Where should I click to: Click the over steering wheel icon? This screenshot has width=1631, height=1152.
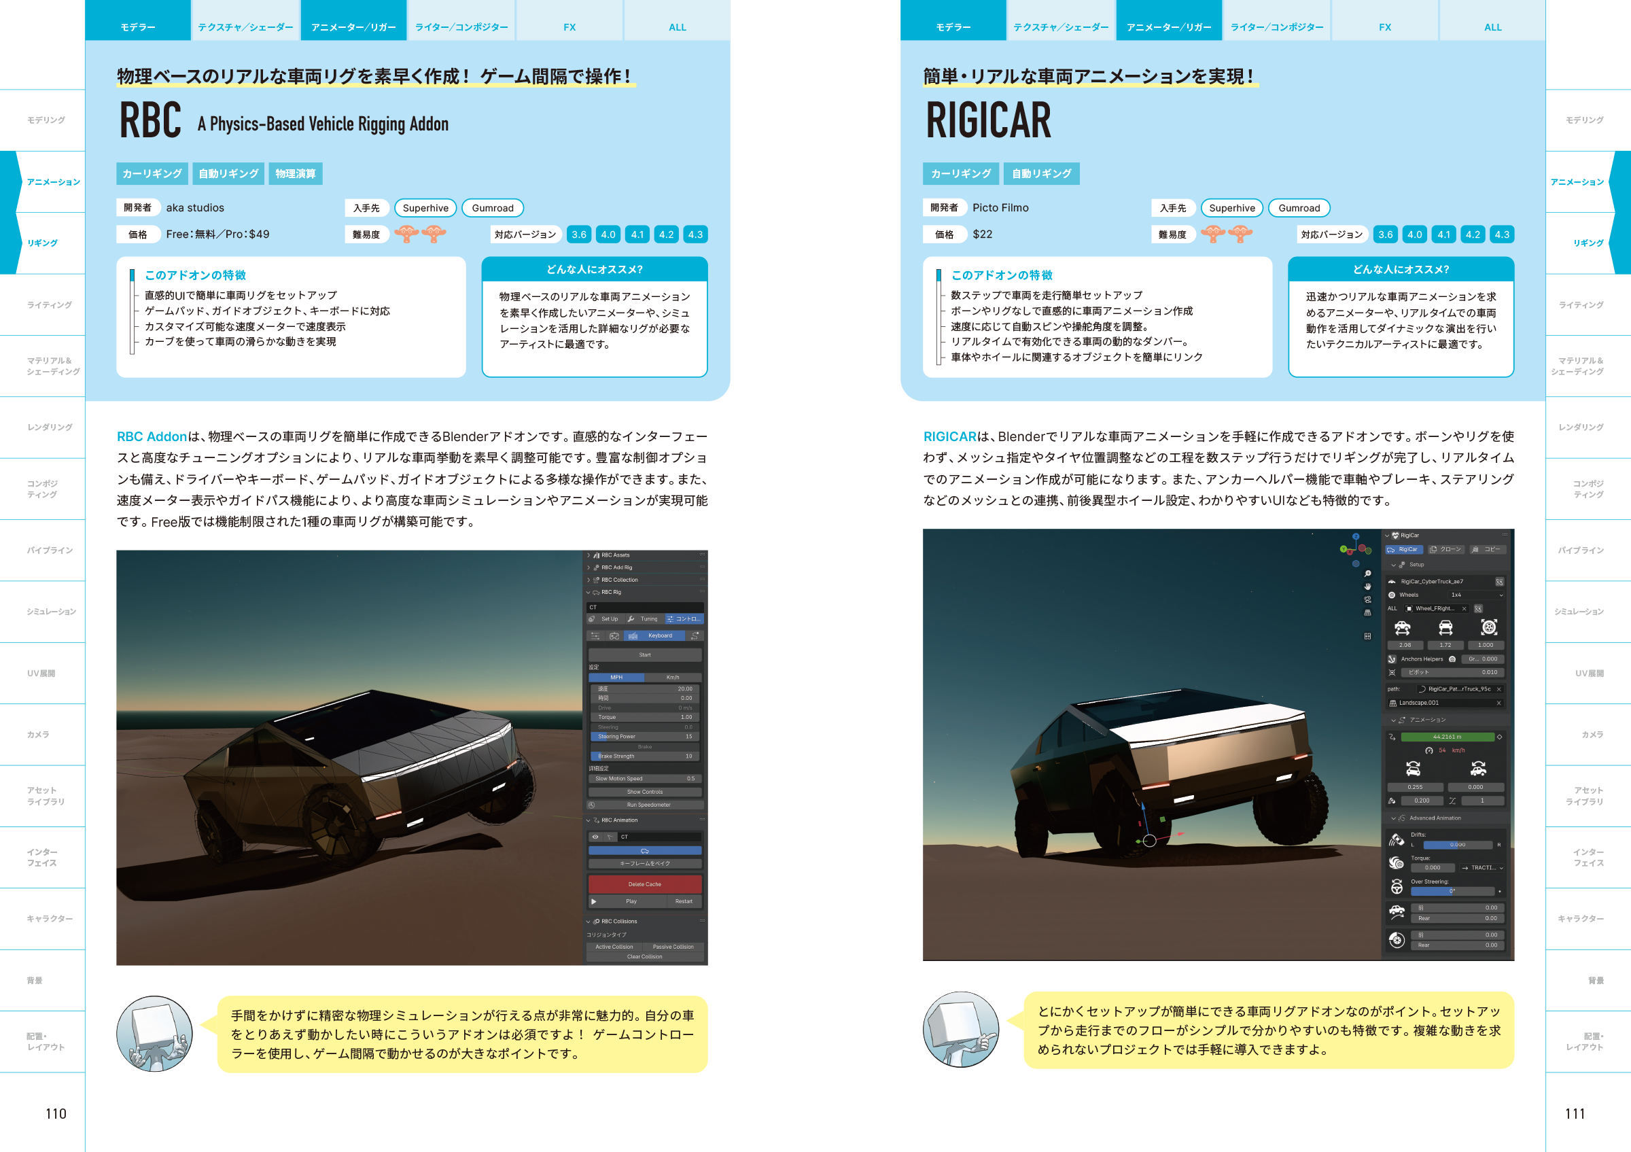(1397, 886)
